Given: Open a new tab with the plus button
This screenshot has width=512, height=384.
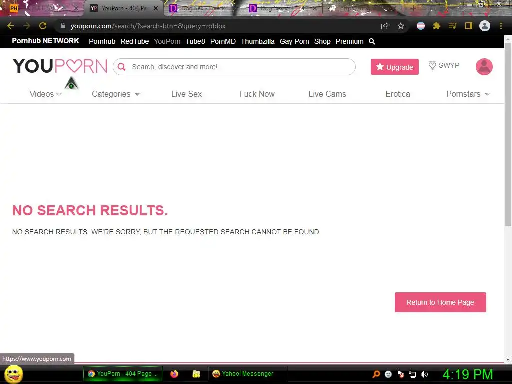Looking at the screenshot, I should click(x=413, y=8).
